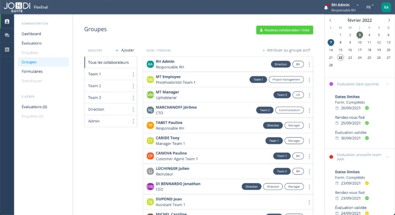The width and height of the screenshot is (395, 215).
Task: Select Team 2 in the groups list
Action: click(x=95, y=86)
